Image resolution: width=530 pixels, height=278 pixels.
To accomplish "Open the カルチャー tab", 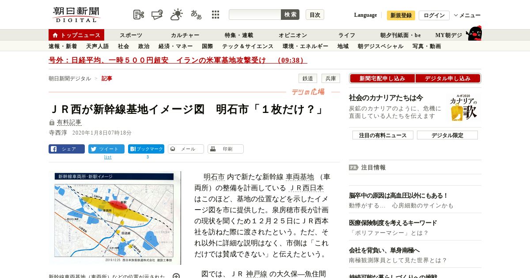I will [185, 35].
